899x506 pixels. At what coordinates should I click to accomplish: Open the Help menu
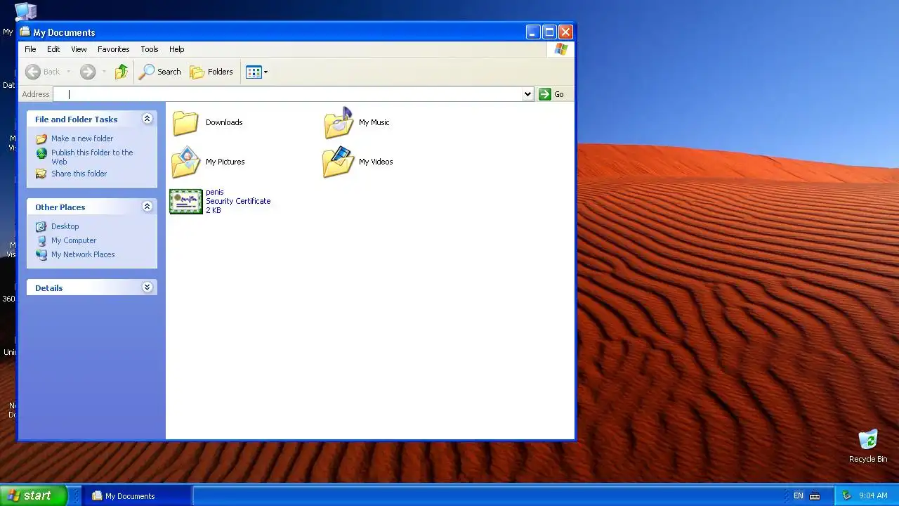tap(177, 49)
